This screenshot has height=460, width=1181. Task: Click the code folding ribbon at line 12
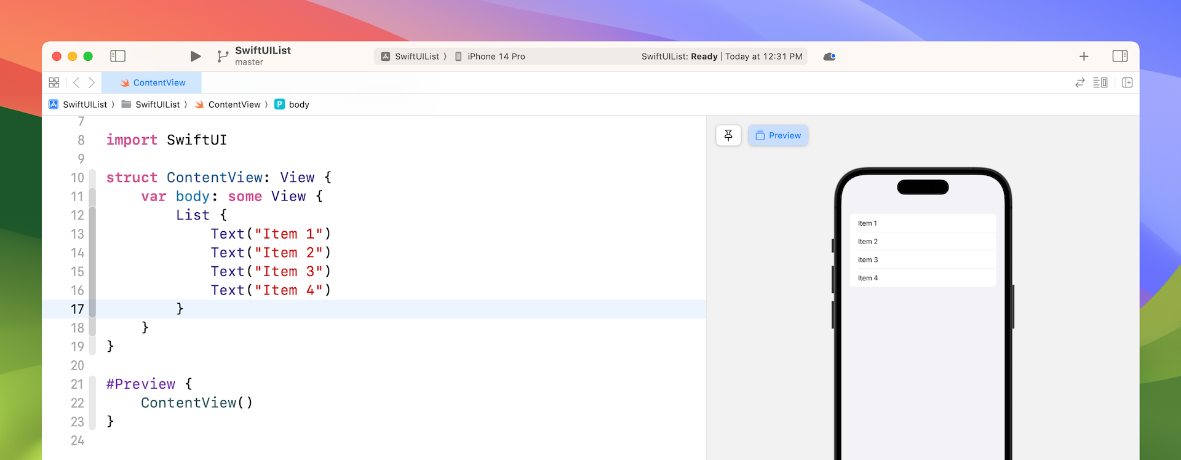click(92, 215)
